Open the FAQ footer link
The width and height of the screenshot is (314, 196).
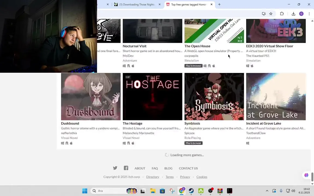coord(155,168)
